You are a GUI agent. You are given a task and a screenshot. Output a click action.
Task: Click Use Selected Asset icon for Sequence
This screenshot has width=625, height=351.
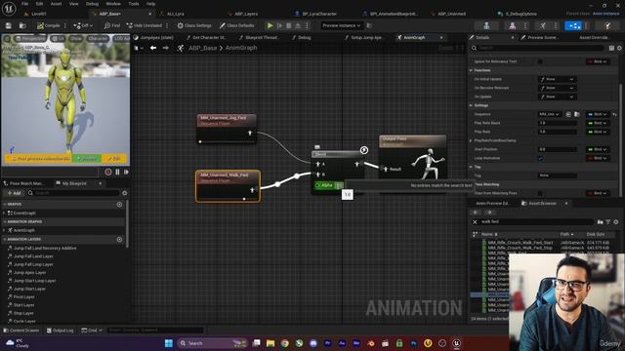click(x=568, y=114)
